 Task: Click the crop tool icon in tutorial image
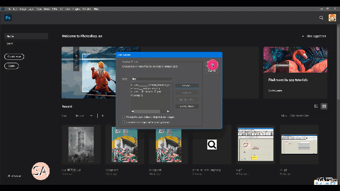pyautogui.click(x=76, y=56)
